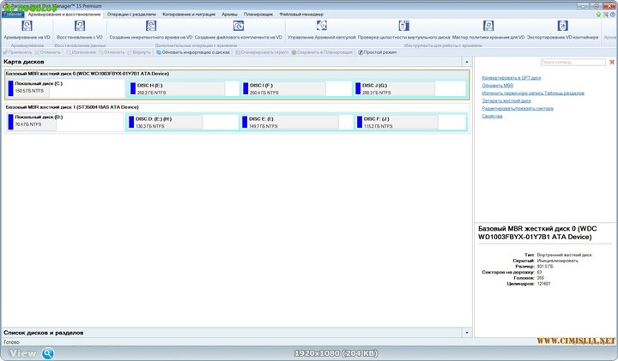
Task: Expand the Список дисков и разделов panel
Action: (x=467, y=332)
